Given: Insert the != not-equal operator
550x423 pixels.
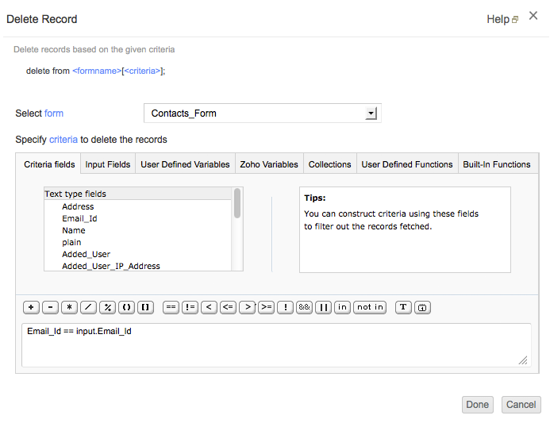Looking at the screenshot, I should pyautogui.click(x=190, y=307).
